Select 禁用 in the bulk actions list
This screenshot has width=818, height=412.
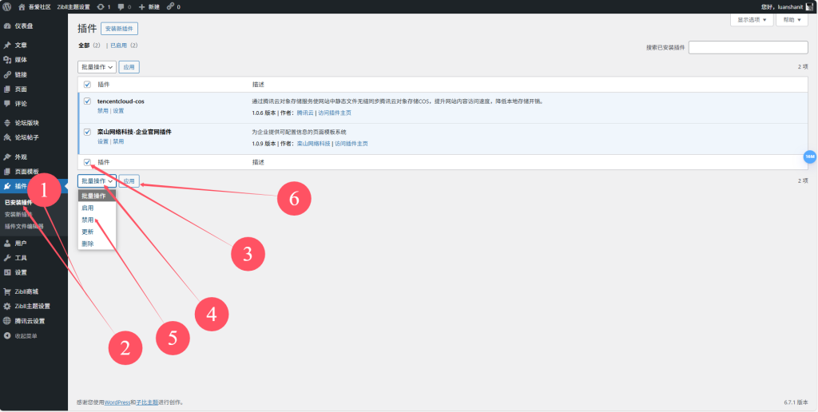[x=87, y=220]
